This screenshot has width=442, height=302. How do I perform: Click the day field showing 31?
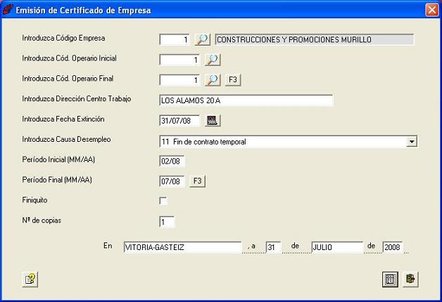pyautogui.click(x=273, y=247)
